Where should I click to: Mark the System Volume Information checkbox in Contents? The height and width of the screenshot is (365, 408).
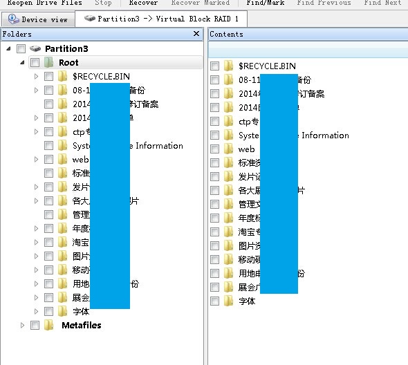tap(214, 135)
